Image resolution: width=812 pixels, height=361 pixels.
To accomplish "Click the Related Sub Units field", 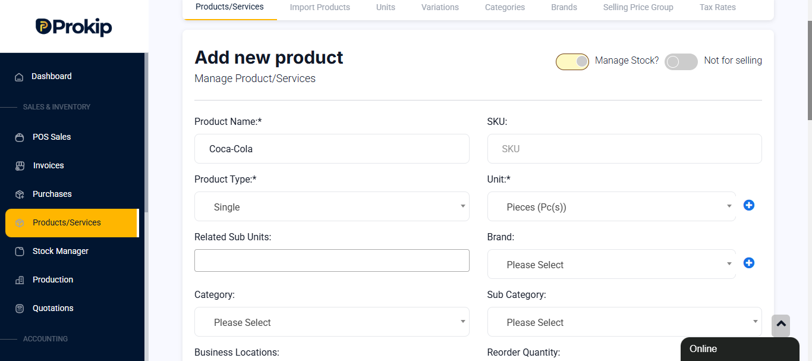I will (x=332, y=260).
